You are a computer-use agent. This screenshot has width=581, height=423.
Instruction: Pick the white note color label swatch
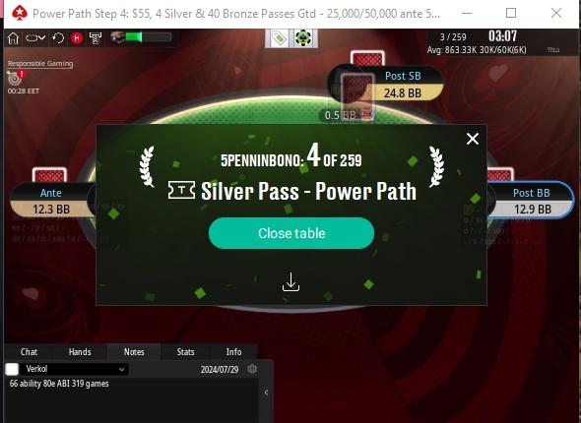[x=12, y=369]
